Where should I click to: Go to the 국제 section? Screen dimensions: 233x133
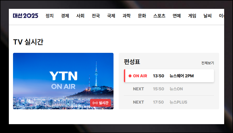pos(111,16)
